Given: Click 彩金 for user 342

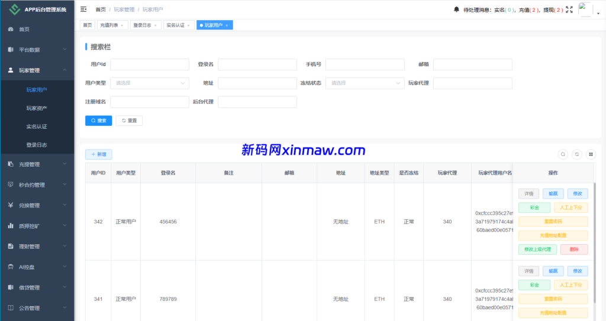Looking at the screenshot, I should coord(534,207).
